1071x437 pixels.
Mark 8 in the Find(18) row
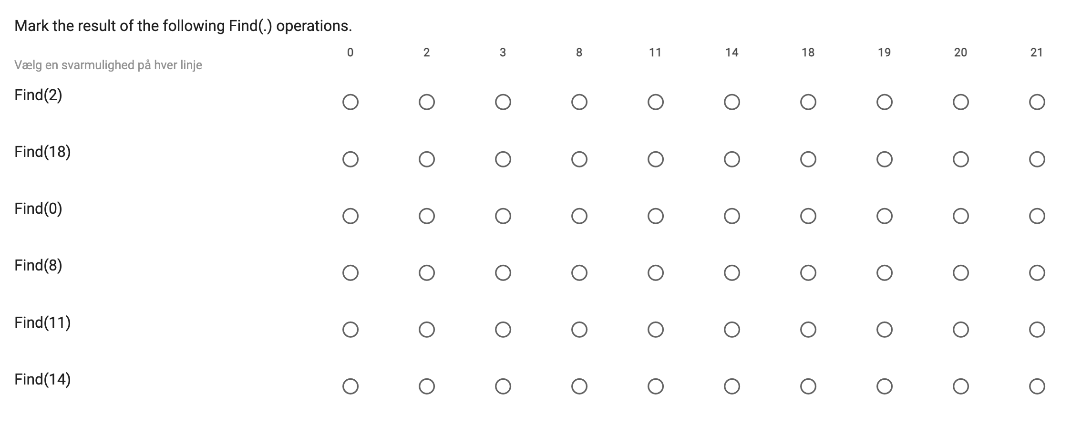(579, 159)
